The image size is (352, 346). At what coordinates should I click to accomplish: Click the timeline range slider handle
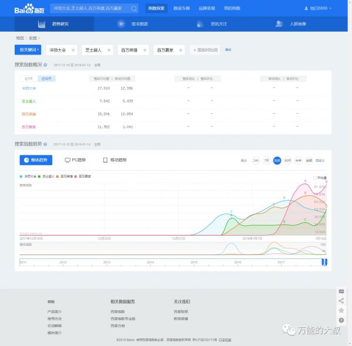pyautogui.click(x=324, y=262)
